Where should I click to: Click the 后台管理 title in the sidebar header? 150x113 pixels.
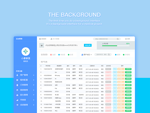[x=19, y=39]
